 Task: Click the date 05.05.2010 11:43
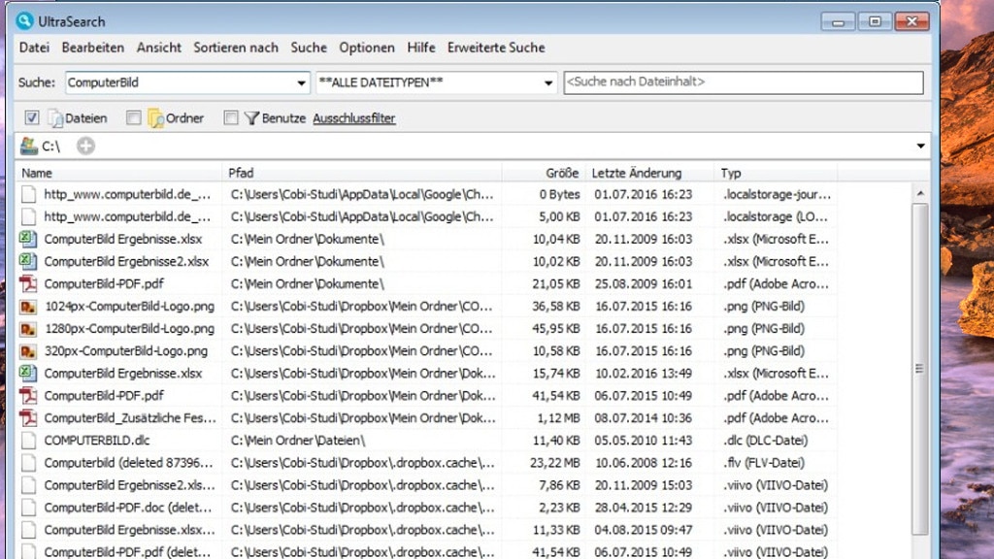pyautogui.click(x=644, y=440)
